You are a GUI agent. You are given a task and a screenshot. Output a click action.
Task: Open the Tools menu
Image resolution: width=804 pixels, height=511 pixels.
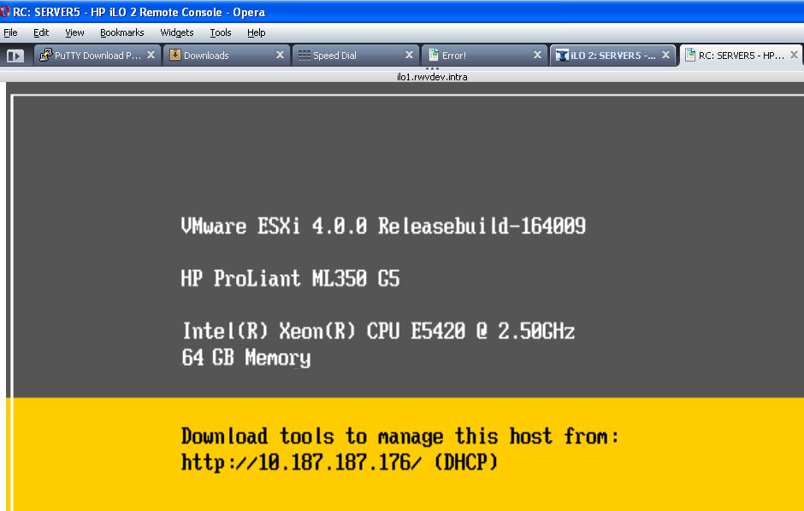pyautogui.click(x=221, y=32)
